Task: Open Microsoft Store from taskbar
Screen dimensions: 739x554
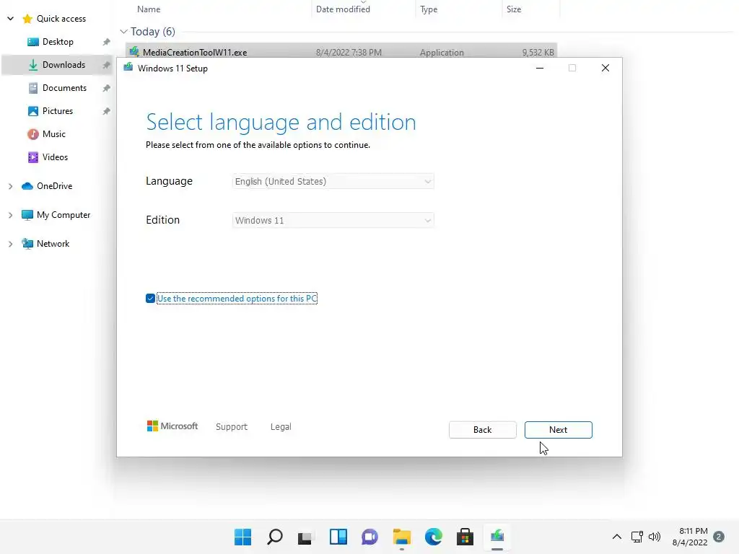Action: point(465,537)
